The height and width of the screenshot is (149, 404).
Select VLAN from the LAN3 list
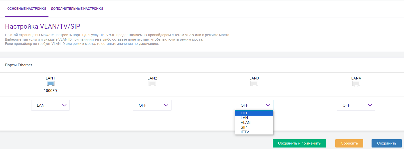coord(254,123)
